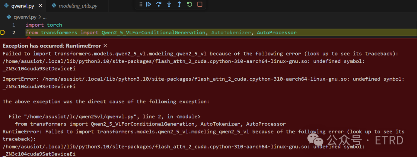Viewport: 417px width, 157px height.
Task: Close the exception widget with X
Action: tap(105, 46)
